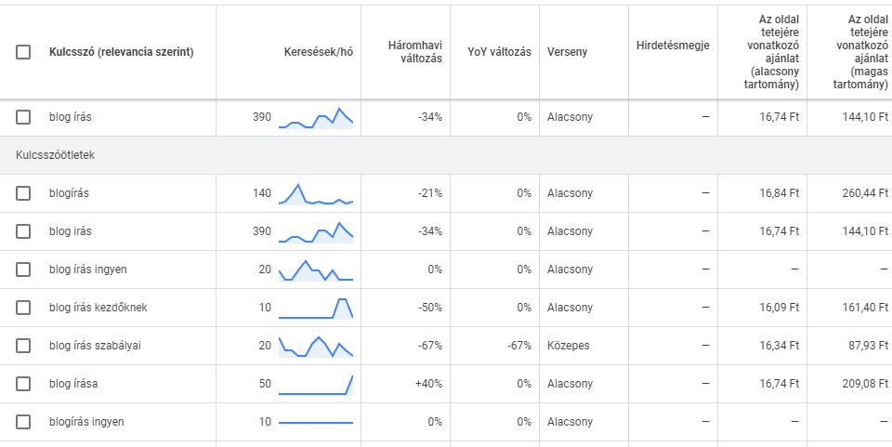
Task: Select the checkbox for the blogírás keyword
Action: click(x=23, y=193)
